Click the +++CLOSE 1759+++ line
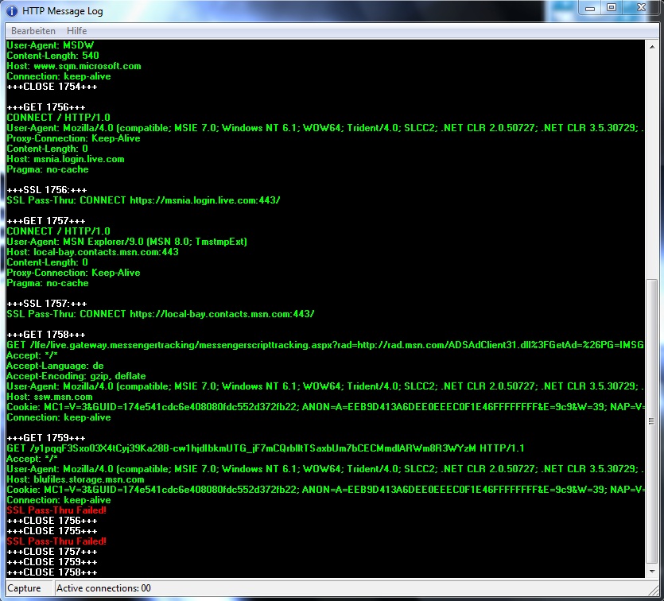 tap(52, 562)
